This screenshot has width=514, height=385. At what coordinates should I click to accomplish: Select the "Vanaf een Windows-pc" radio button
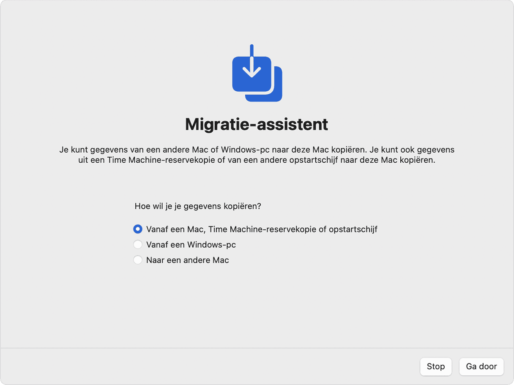pyautogui.click(x=137, y=245)
